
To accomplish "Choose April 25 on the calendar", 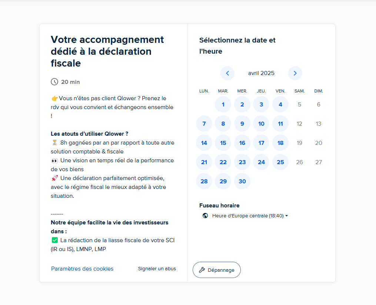I will (280, 162).
